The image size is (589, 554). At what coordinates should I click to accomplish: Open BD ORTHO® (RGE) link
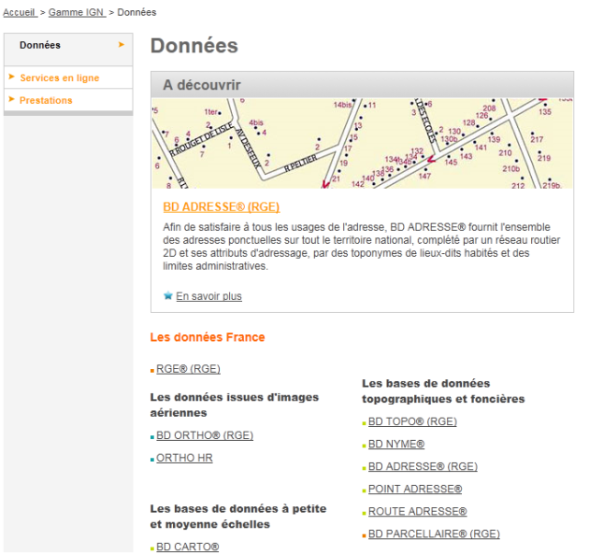coord(205,435)
